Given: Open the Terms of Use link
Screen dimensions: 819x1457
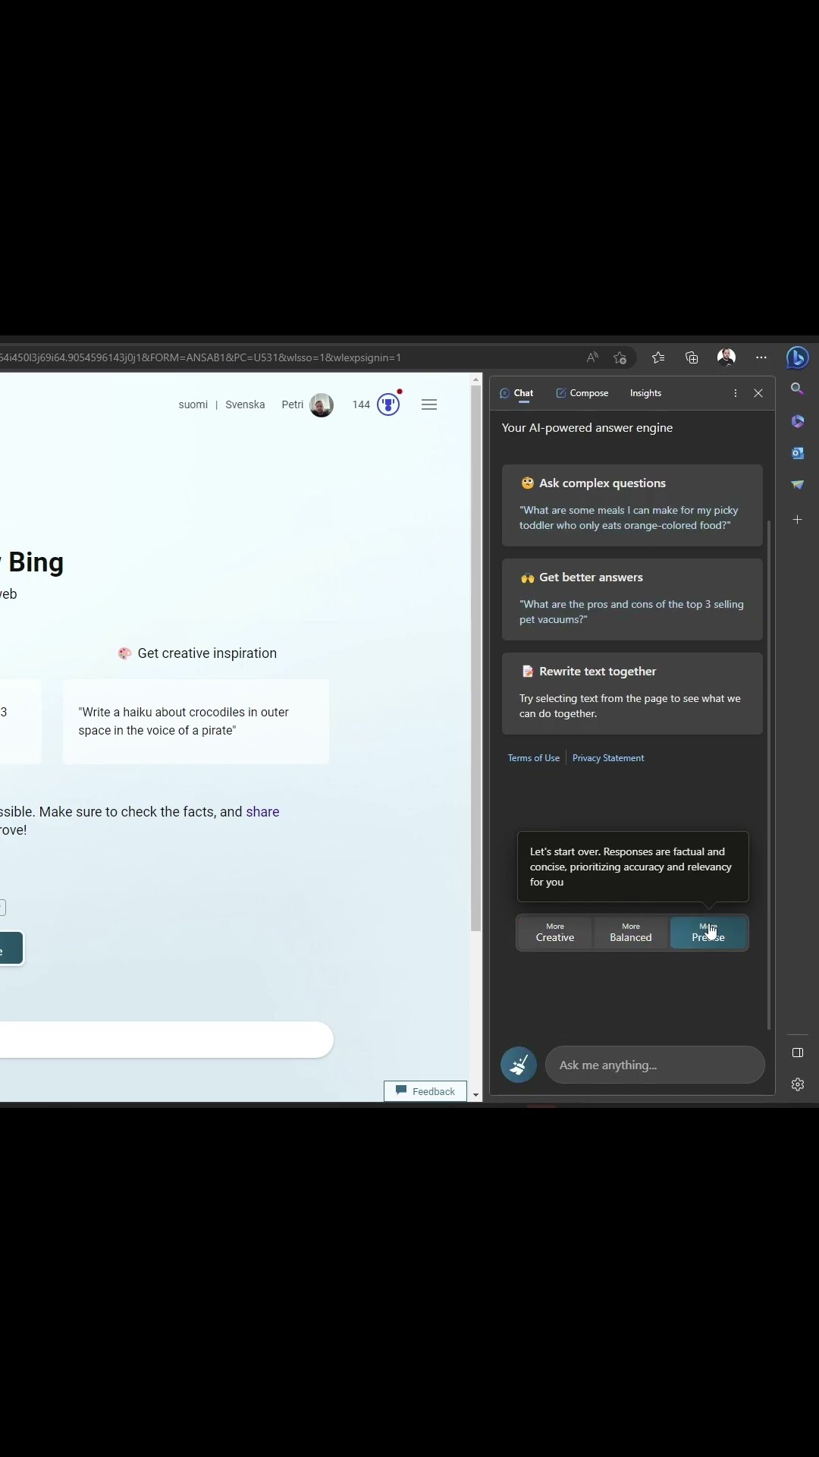Looking at the screenshot, I should click(x=534, y=758).
